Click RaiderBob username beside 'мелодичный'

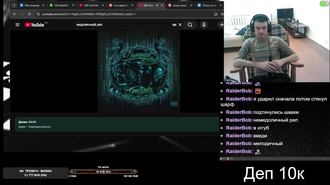tap(239, 144)
